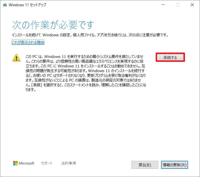Click 情報の更新(R) refresh button
This screenshot has width=200, height=177.
click(174, 165)
